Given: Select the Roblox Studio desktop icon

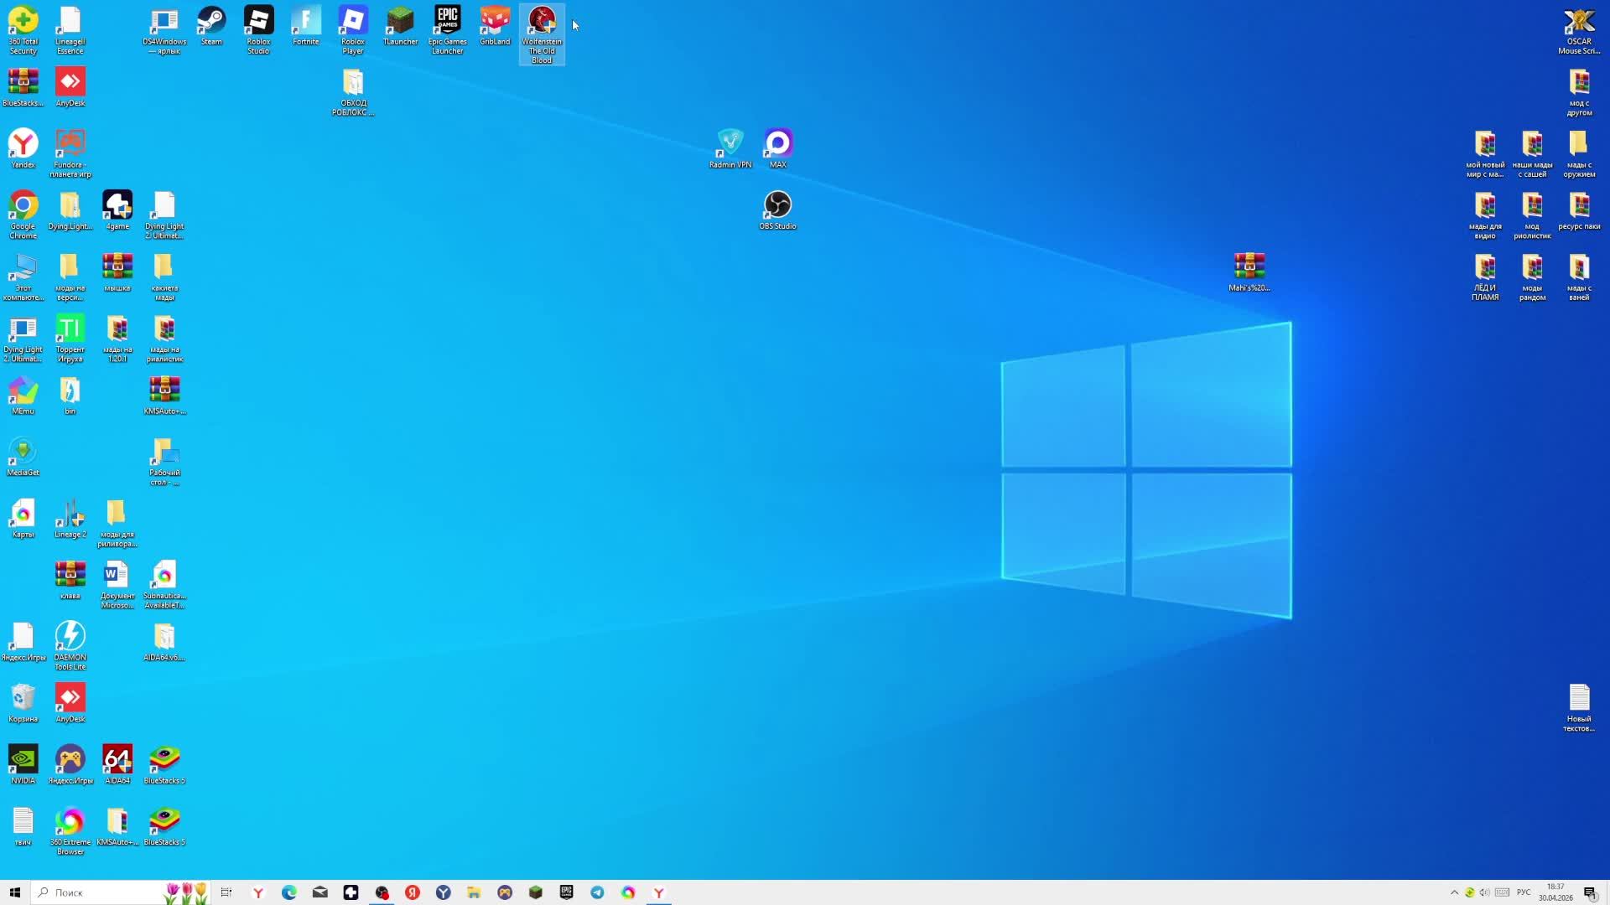Looking at the screenshot, I should coord(258,21).
